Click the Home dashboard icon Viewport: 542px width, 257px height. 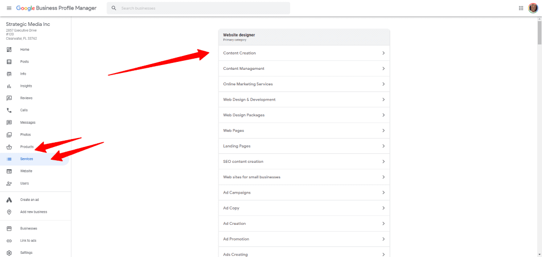click(x=9, y=49)
